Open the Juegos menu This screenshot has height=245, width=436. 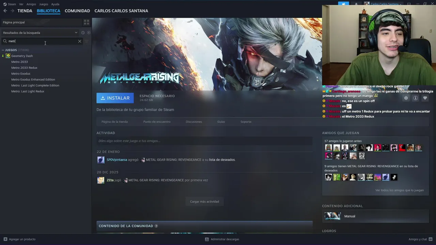point(44,4)
